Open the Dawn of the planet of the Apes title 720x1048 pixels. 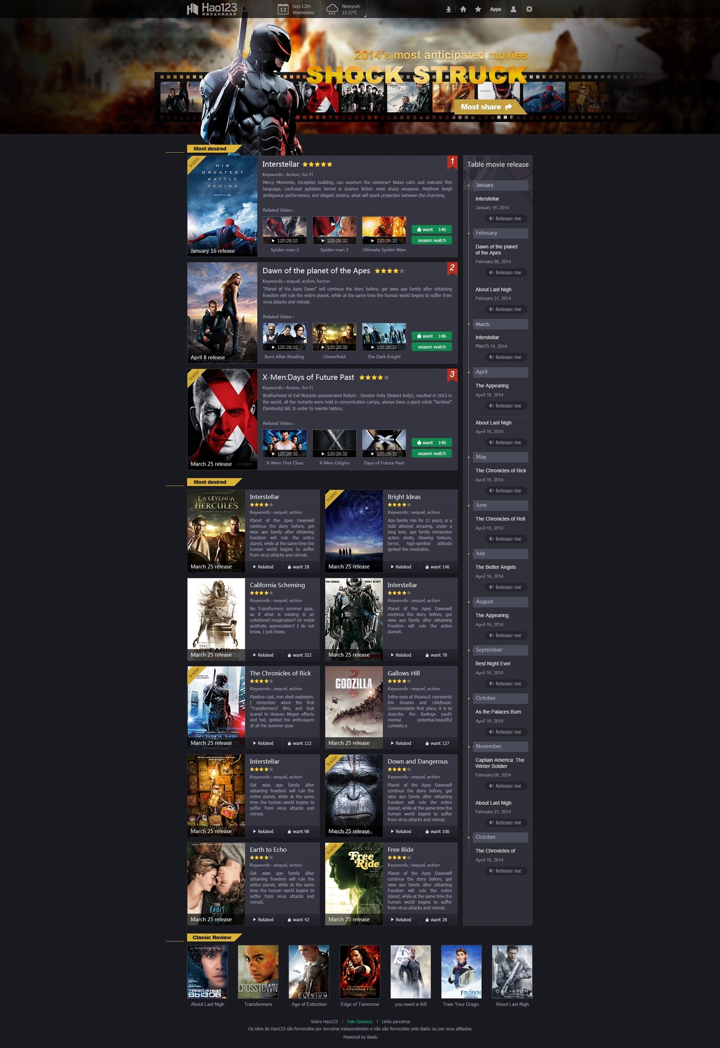click(316, 271)
